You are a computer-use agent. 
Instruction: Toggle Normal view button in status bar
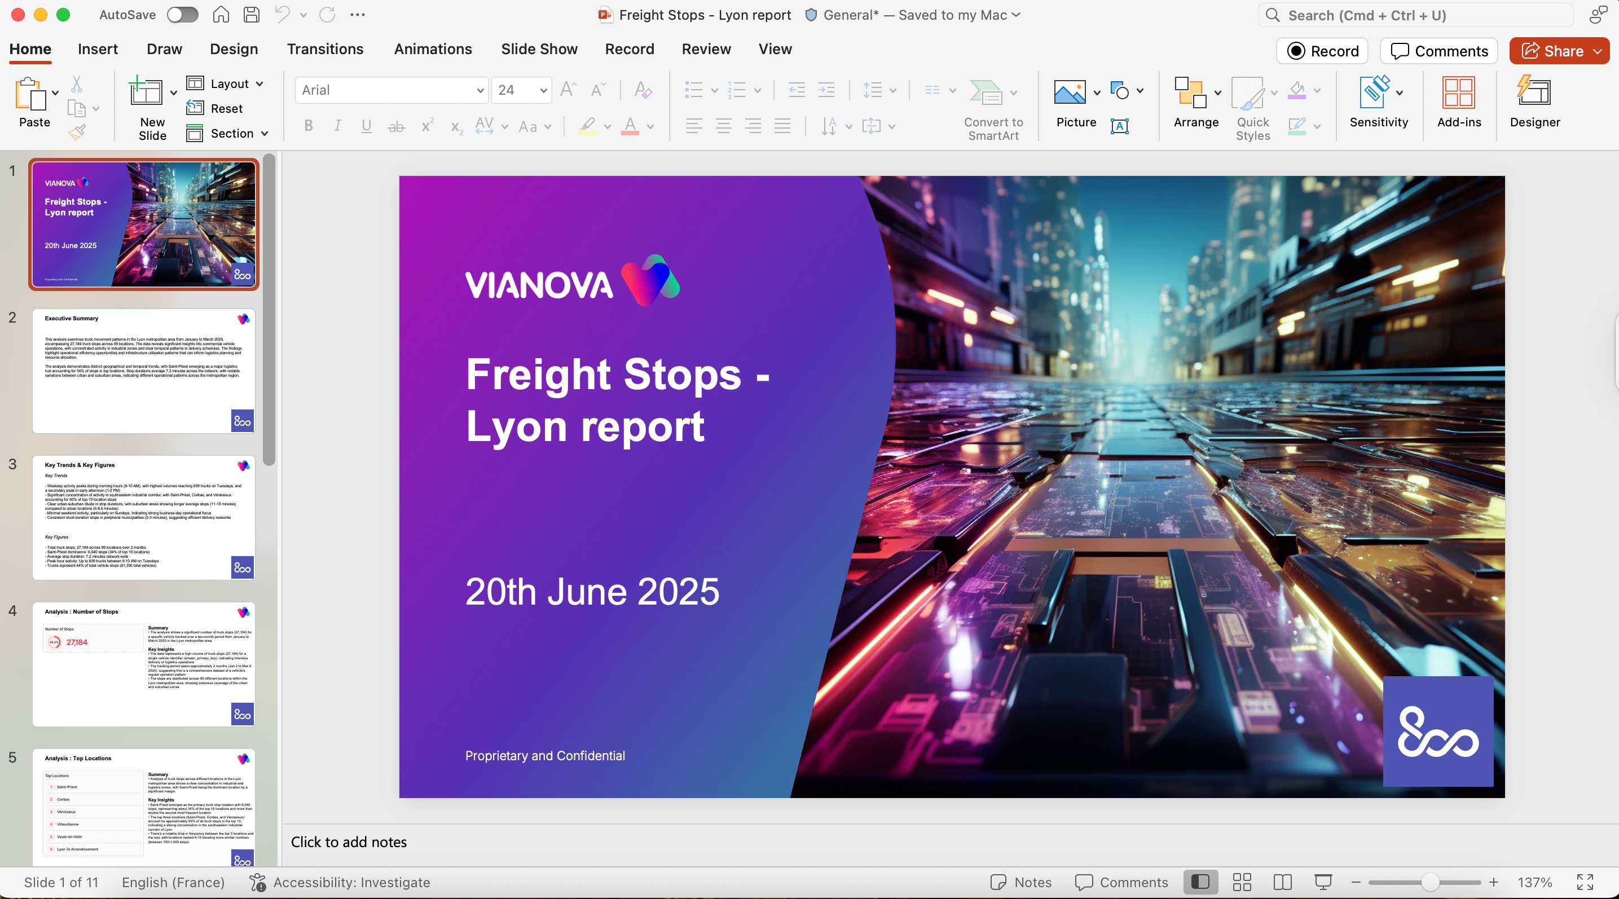[x=1200, y=882]
